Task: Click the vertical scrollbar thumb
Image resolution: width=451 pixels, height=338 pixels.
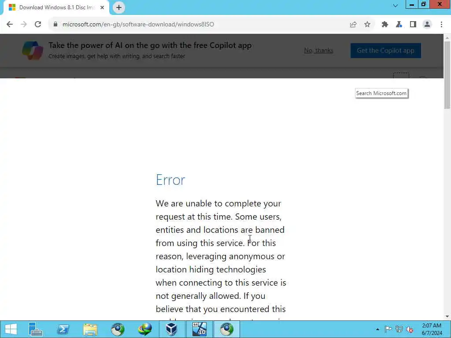Action: click(x=447, y=75)
